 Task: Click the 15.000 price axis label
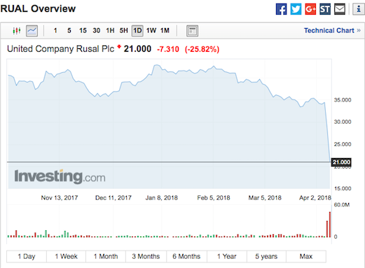coord(343,188)
